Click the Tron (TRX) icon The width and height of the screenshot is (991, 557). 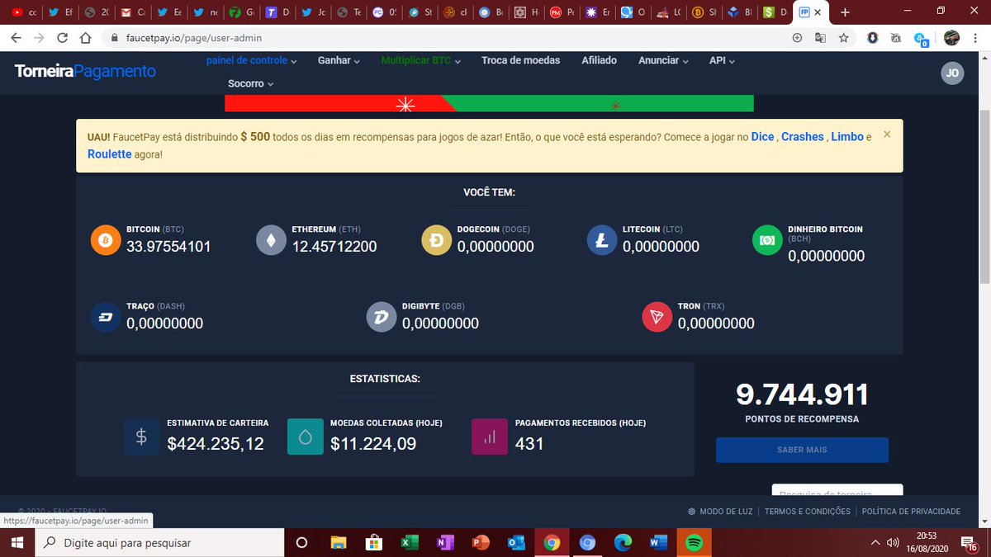coord(656,317)
